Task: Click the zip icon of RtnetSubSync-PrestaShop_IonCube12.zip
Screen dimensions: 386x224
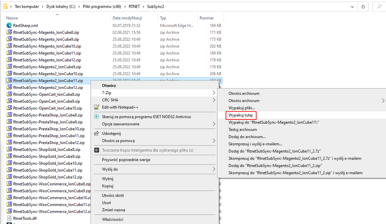Action: pyautogui.click(x=9, y=142)
